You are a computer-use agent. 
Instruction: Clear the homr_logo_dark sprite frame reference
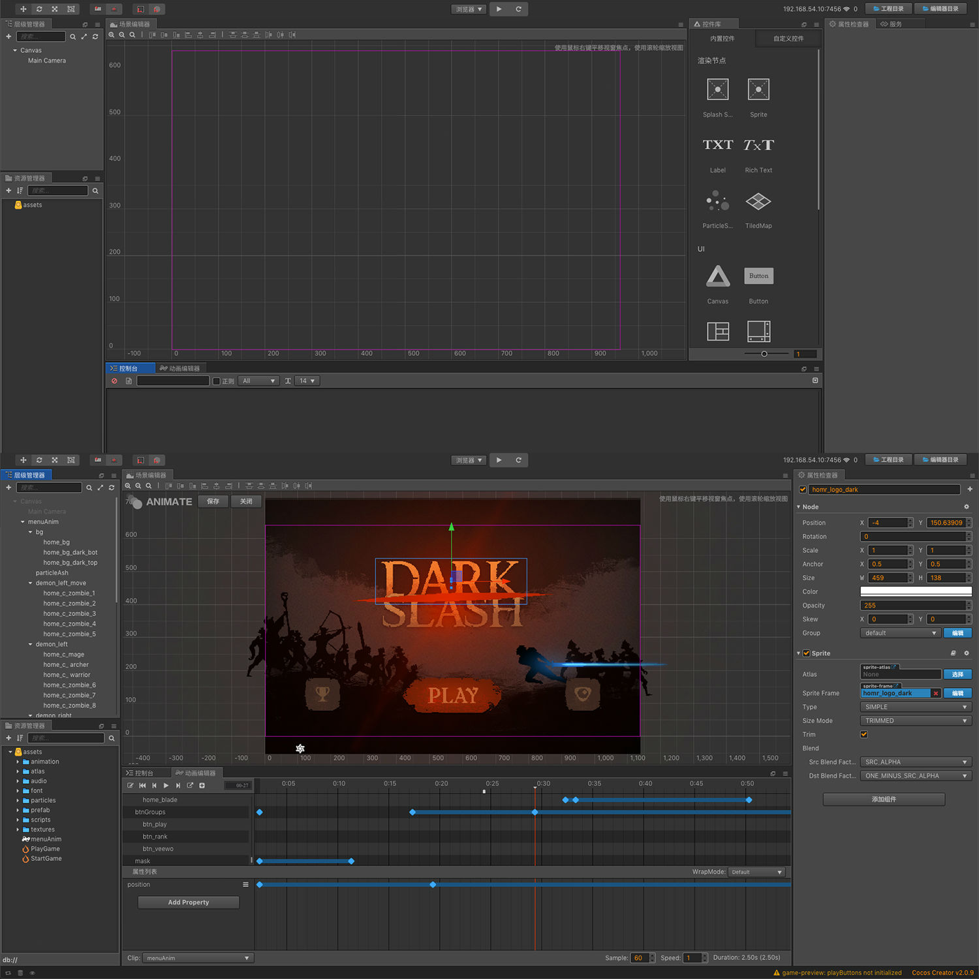coord(935,693)
